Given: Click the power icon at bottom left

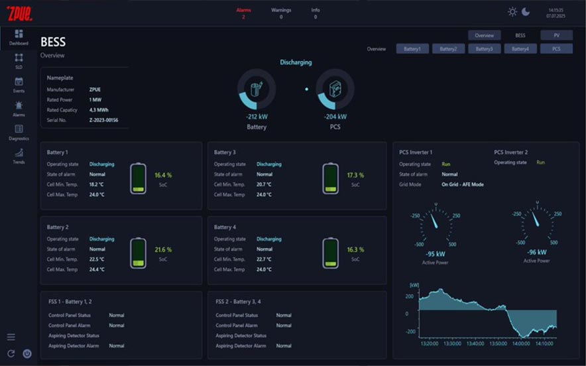Looking at the screenshot, I should (27, 353).
